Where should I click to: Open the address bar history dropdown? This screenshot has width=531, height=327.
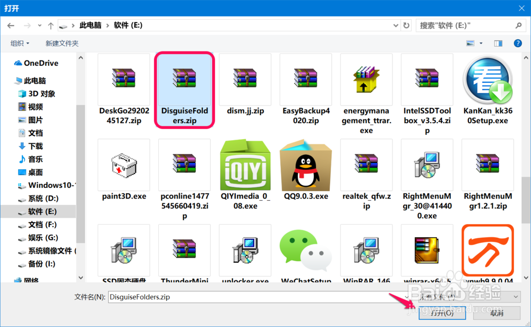[395, 25]
